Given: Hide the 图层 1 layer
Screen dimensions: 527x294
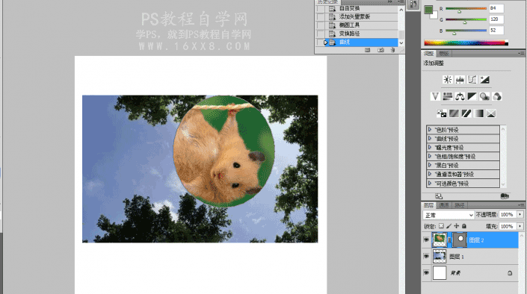Looking at the screenshot, I should click(426, 256).
